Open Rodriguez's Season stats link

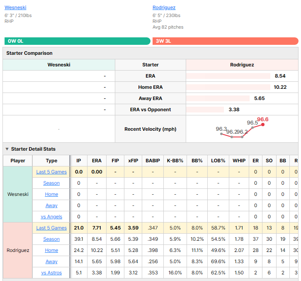pyautogui.click(x=51, y=239)
